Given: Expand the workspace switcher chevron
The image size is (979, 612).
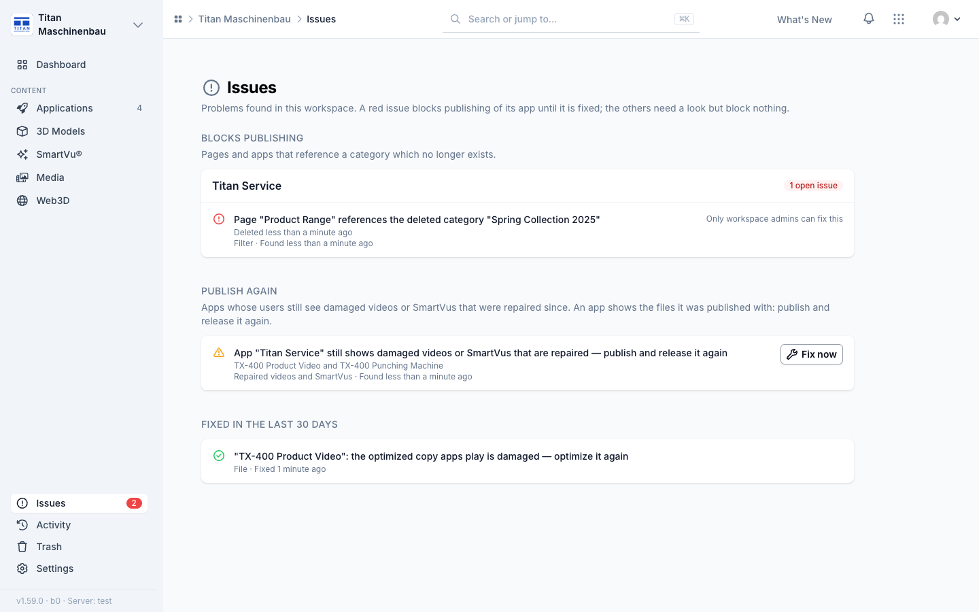Looking at the screenshot, I should 138,25.
